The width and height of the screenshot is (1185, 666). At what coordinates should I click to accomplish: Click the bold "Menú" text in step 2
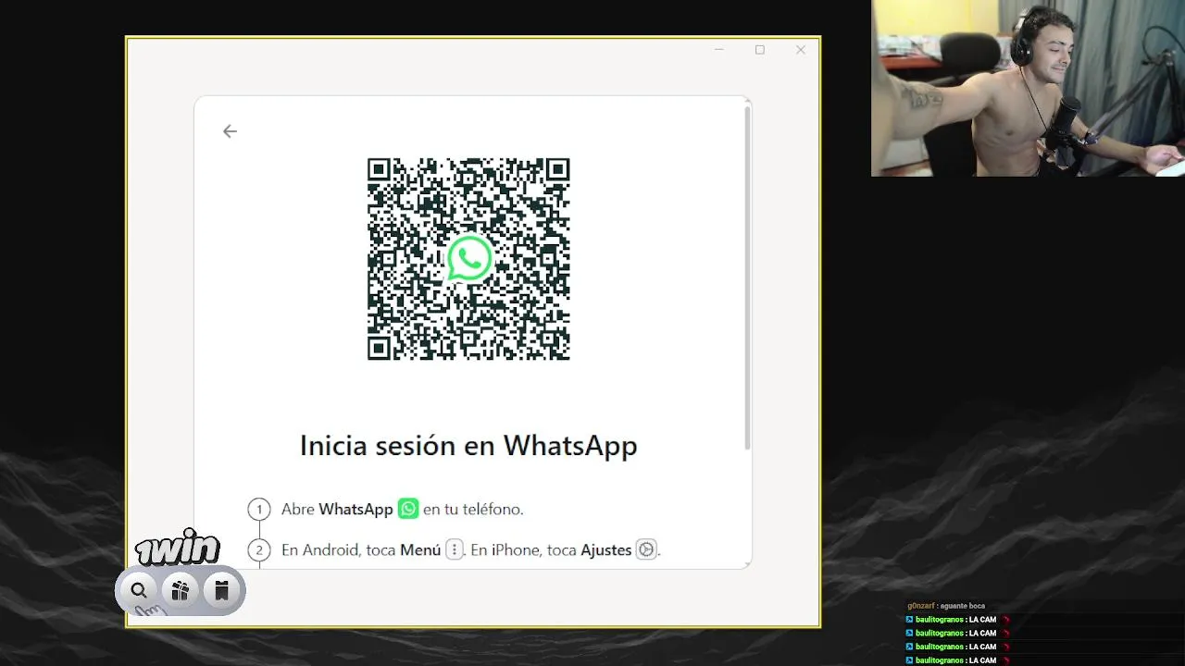420,549
